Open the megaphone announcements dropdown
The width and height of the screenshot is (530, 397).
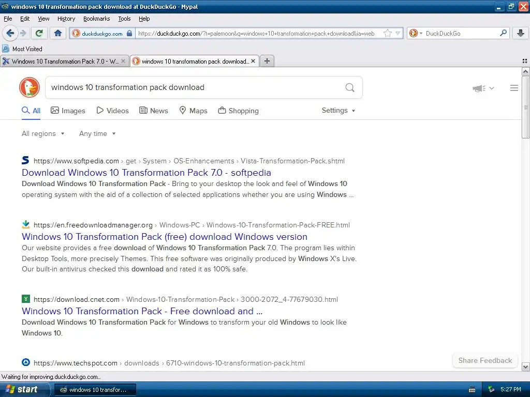483,88
